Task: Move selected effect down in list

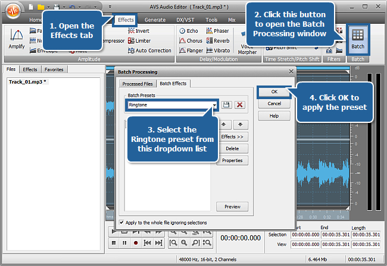Action: (x=241, y=125)
